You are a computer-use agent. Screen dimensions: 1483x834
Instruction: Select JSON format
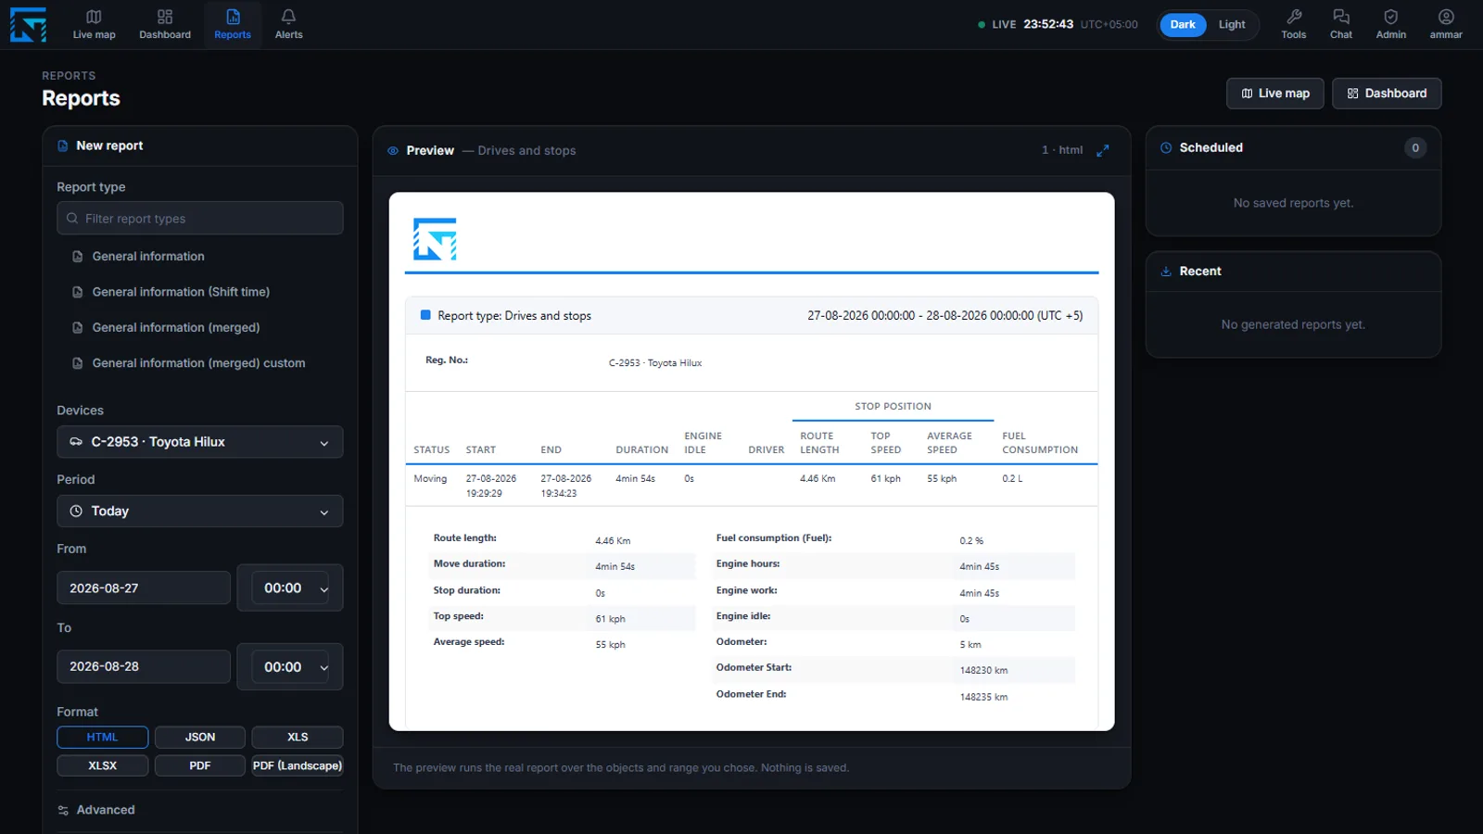pos(200,737)
